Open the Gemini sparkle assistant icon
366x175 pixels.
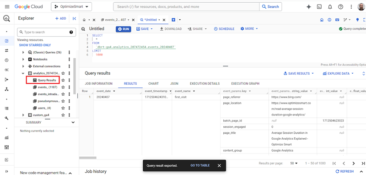pyautogui.click(x=308, y=7)
